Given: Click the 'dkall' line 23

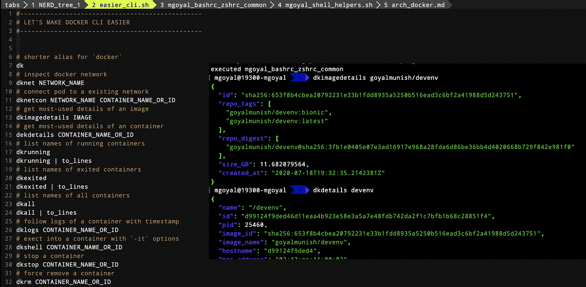Looking at the screenshot, I should (x=26, y=204).
